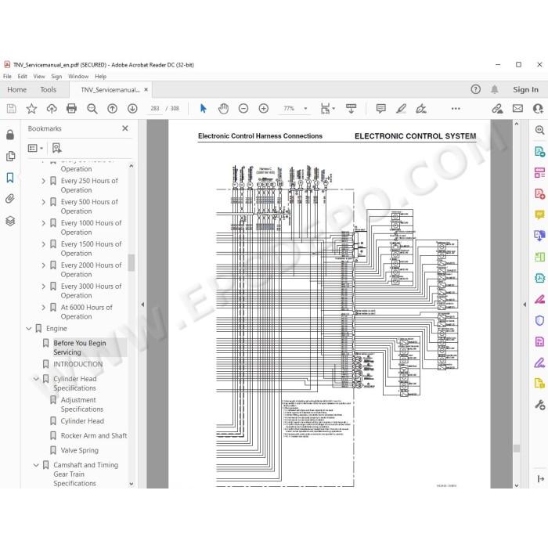The height and width of the screenshot is (548, 548).
Task: Open the Help question mark icon
Action: click(475, 89)
